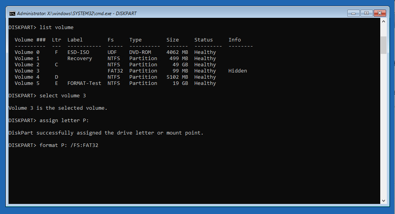The image size is (395, 214).
Task: Click the 'format P: /FS:FAT32' command line
Action: point(69,145)
